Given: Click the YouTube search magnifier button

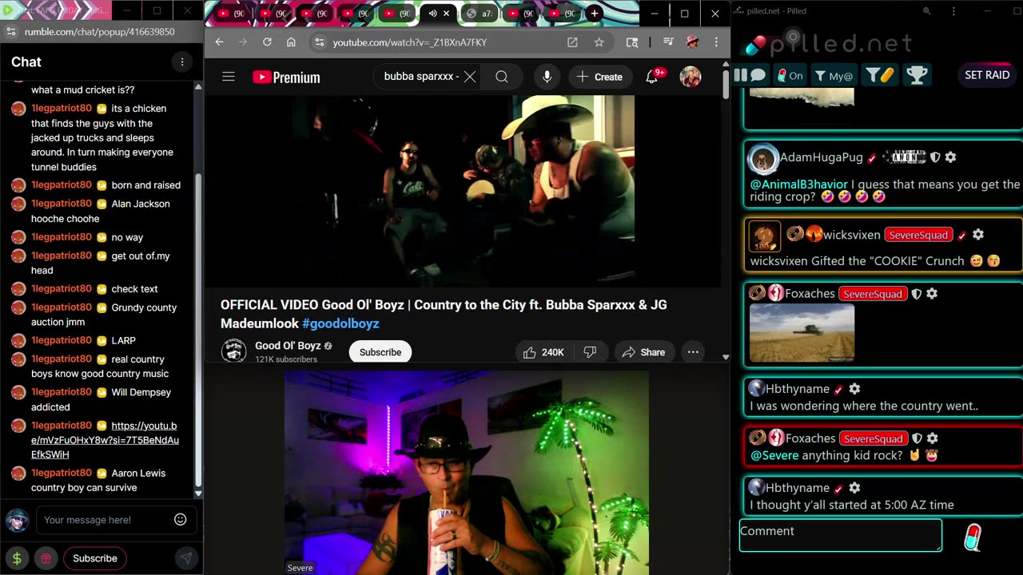Looking at the screenshot, I should (501, 77).
